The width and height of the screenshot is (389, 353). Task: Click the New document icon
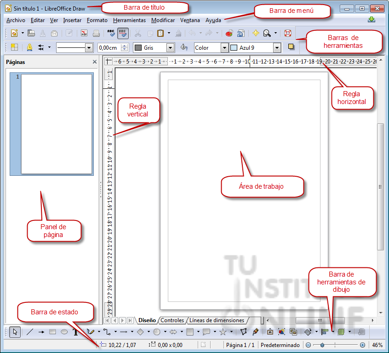14,33
